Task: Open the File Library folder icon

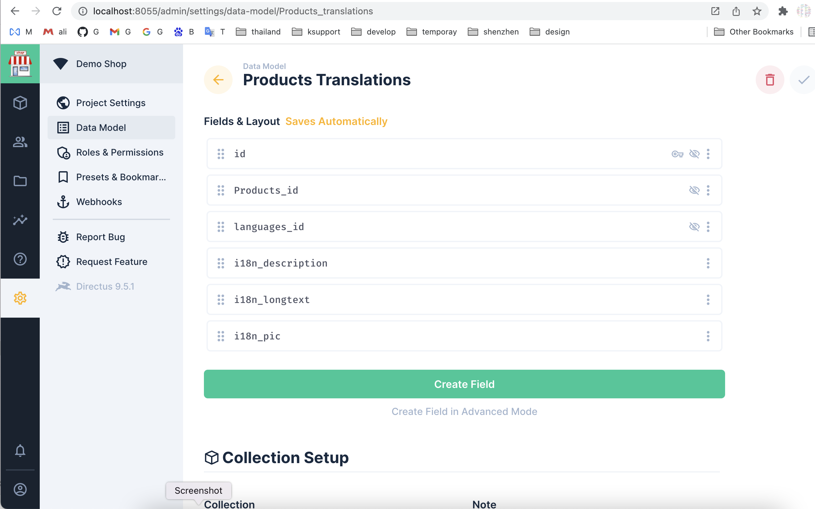Action: (x=20, y=181)
